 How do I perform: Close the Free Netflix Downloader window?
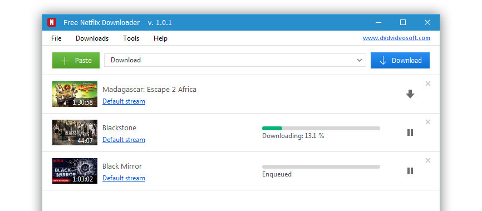tap(427, 22)
